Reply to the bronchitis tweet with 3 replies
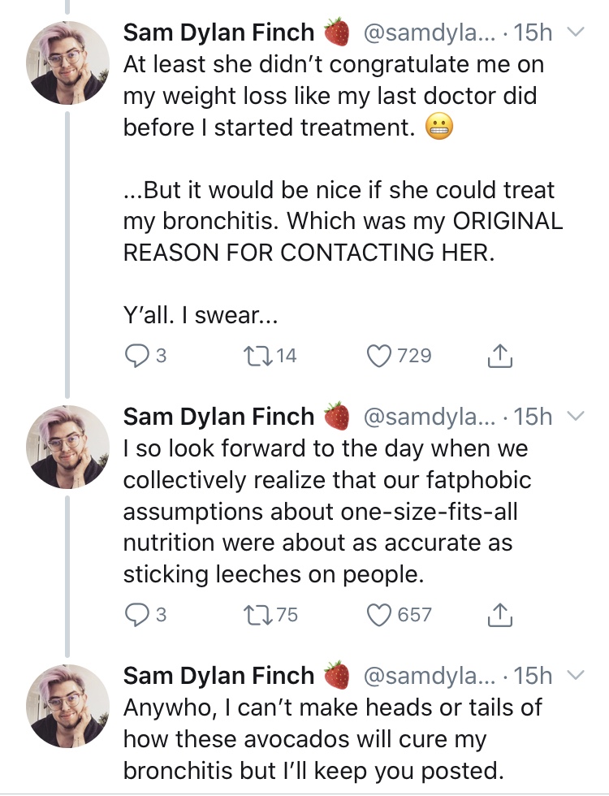 (136, 356)
